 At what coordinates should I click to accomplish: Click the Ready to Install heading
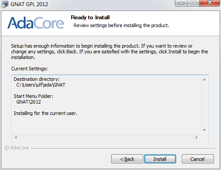click(x=90, y=17)
